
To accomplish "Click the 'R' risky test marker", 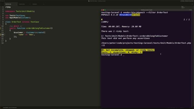I will pos(102,19).
